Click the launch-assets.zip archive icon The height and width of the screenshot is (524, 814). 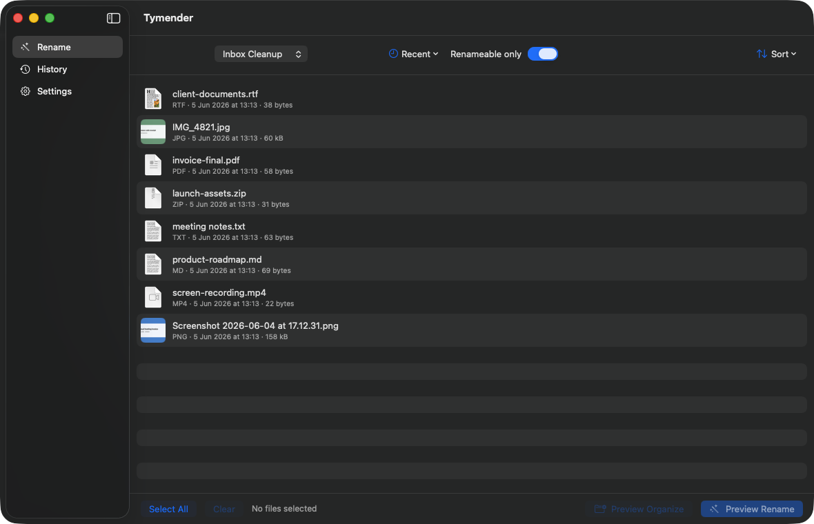click(153, 198)
